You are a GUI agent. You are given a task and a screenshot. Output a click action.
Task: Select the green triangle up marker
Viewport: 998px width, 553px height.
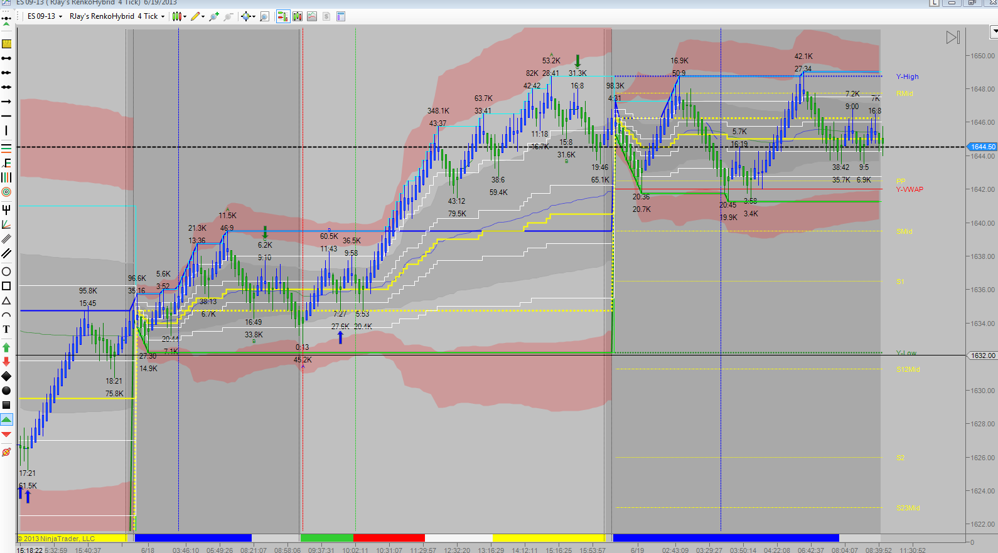click(x=6, y=419)
